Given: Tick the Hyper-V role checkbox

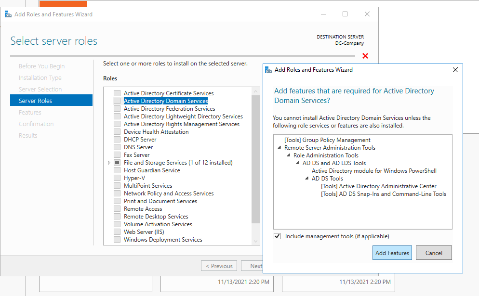Looking at the screenshot, I should [x=117, y=178].
